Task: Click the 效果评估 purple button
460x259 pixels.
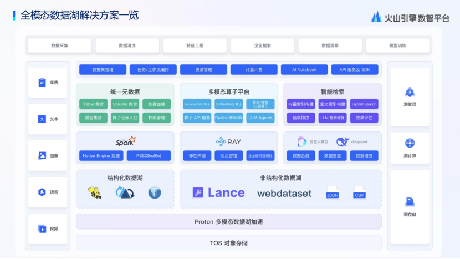Action: coord(364,118)
